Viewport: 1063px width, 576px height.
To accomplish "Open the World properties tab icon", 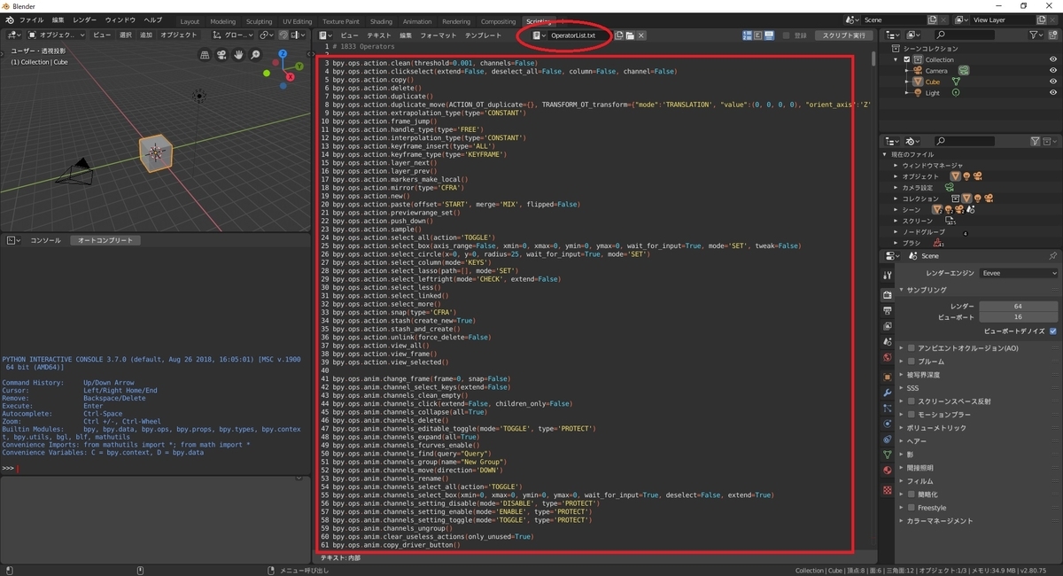I will pyautogui.click(x=888, y=358).
